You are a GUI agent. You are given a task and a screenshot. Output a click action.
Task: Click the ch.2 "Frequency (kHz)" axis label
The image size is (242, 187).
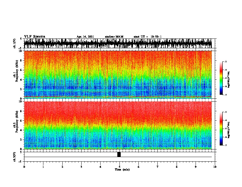click(17, 122)
